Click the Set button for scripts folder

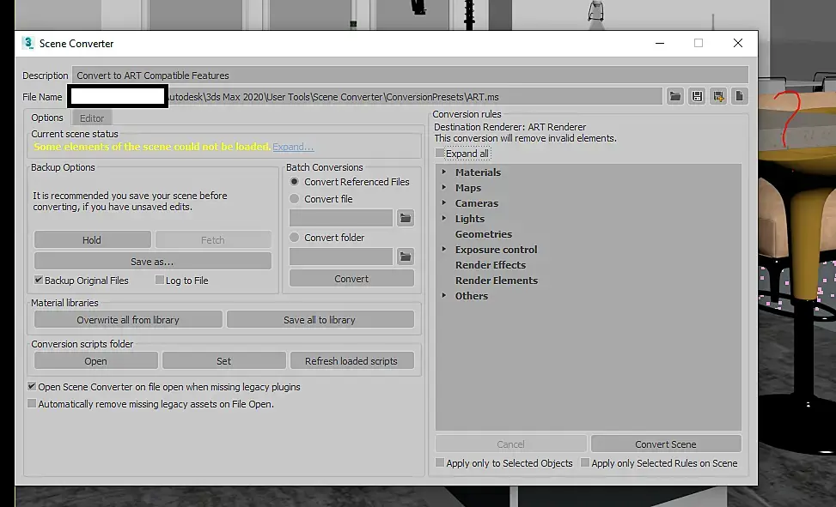224,360
